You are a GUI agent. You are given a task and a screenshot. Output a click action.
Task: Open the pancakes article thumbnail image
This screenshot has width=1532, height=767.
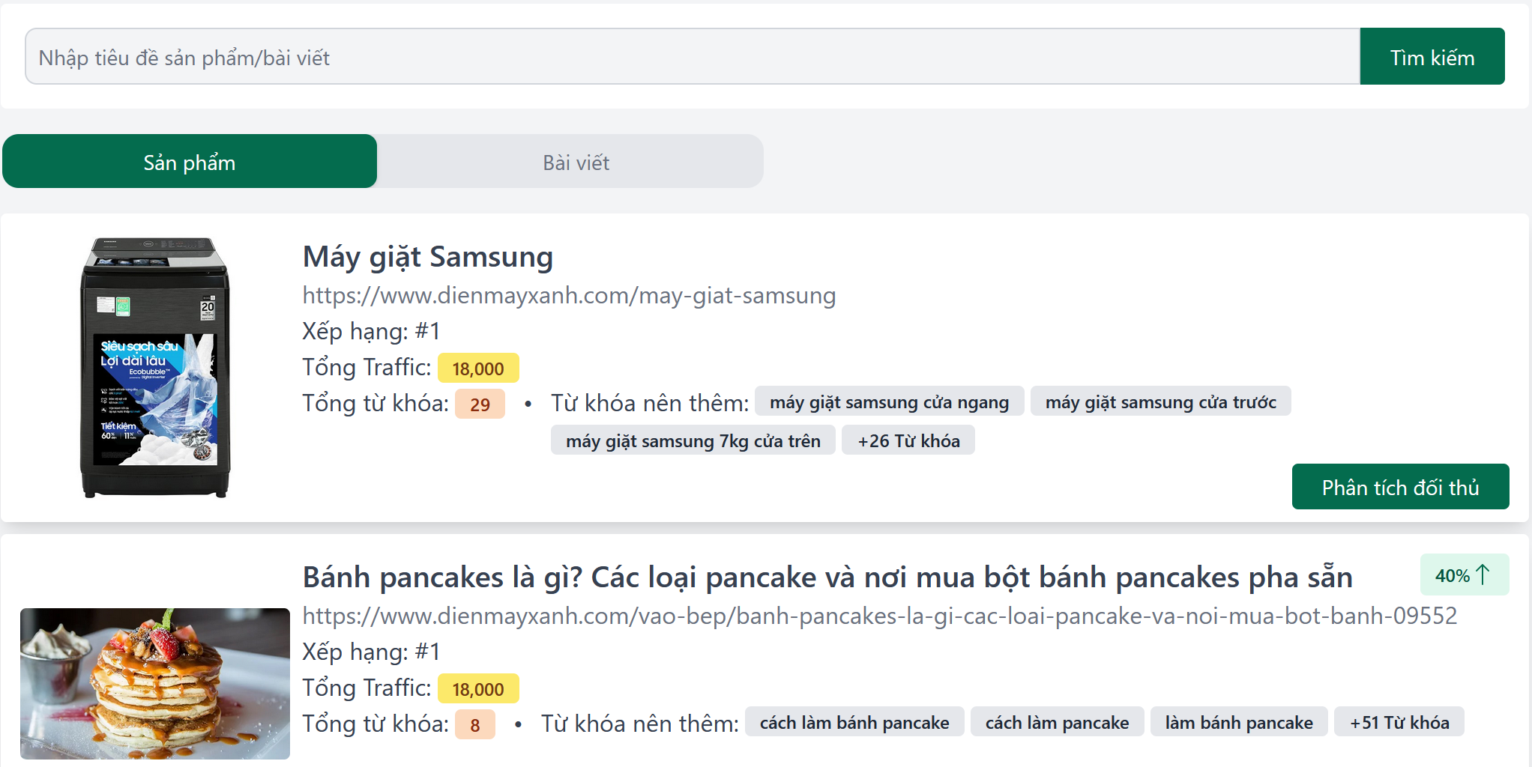155,683
